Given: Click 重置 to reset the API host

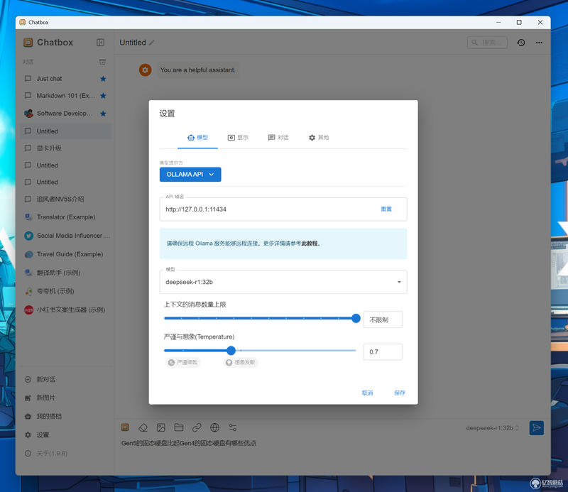Looking at the screenshot, I should (386, 209).
